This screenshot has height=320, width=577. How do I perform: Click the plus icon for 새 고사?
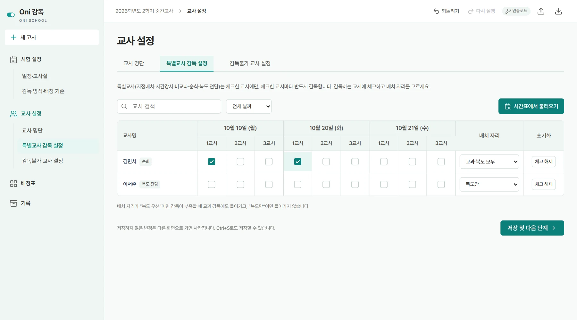13,37
